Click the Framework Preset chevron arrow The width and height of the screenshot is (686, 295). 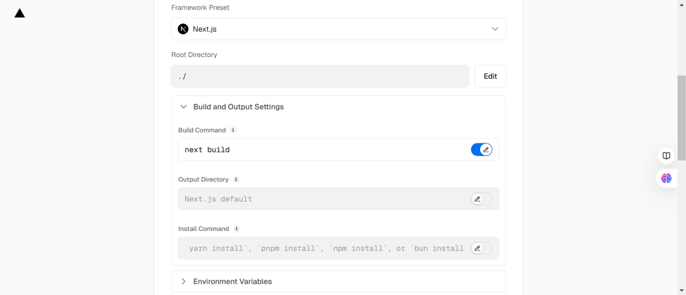coord(495,29)
